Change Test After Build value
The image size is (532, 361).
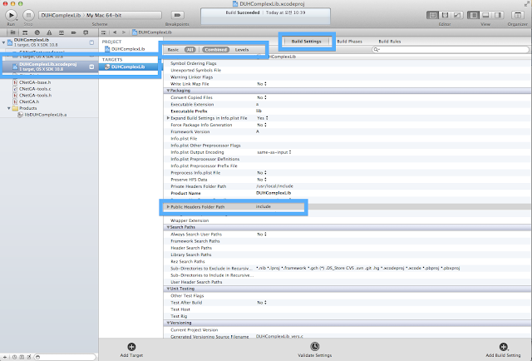[262, 302]
